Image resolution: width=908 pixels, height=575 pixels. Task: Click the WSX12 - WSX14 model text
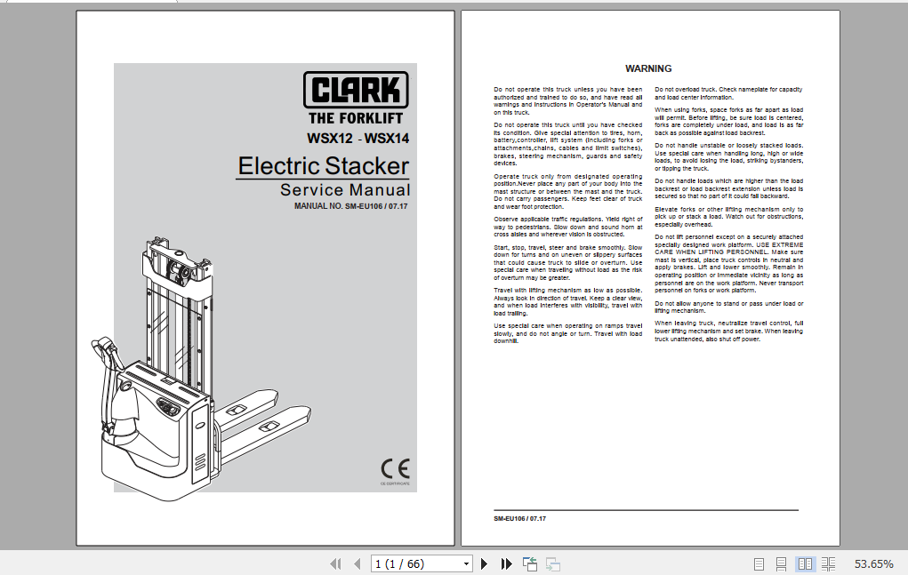[x=358, y=139]
